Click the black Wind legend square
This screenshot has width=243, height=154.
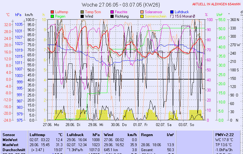point(82,16)
